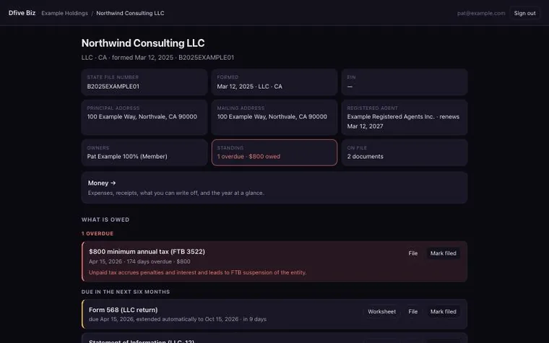This screenshot has height=343, width=549.
Task: Click the pat@example.com account email
Action: [x=481, y=13]
